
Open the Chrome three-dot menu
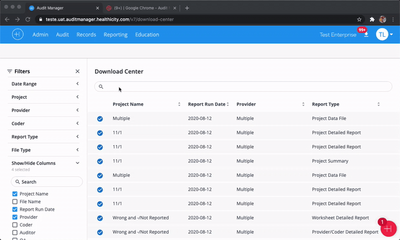(x=393, y=19)
